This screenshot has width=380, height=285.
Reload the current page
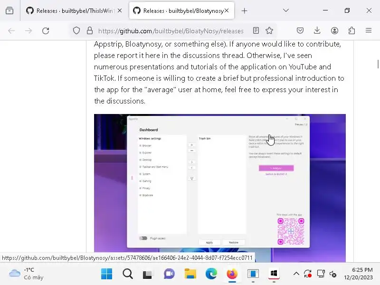coord(46,31)
